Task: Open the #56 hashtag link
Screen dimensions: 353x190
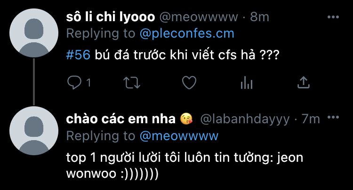Action: [x=78, y=55]
